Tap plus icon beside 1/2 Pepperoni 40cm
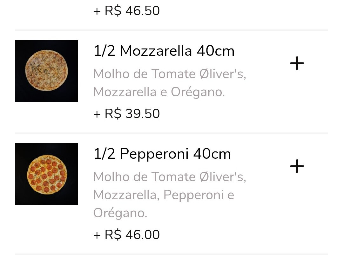This screenshot has height=256, width=343. (297, 166)
